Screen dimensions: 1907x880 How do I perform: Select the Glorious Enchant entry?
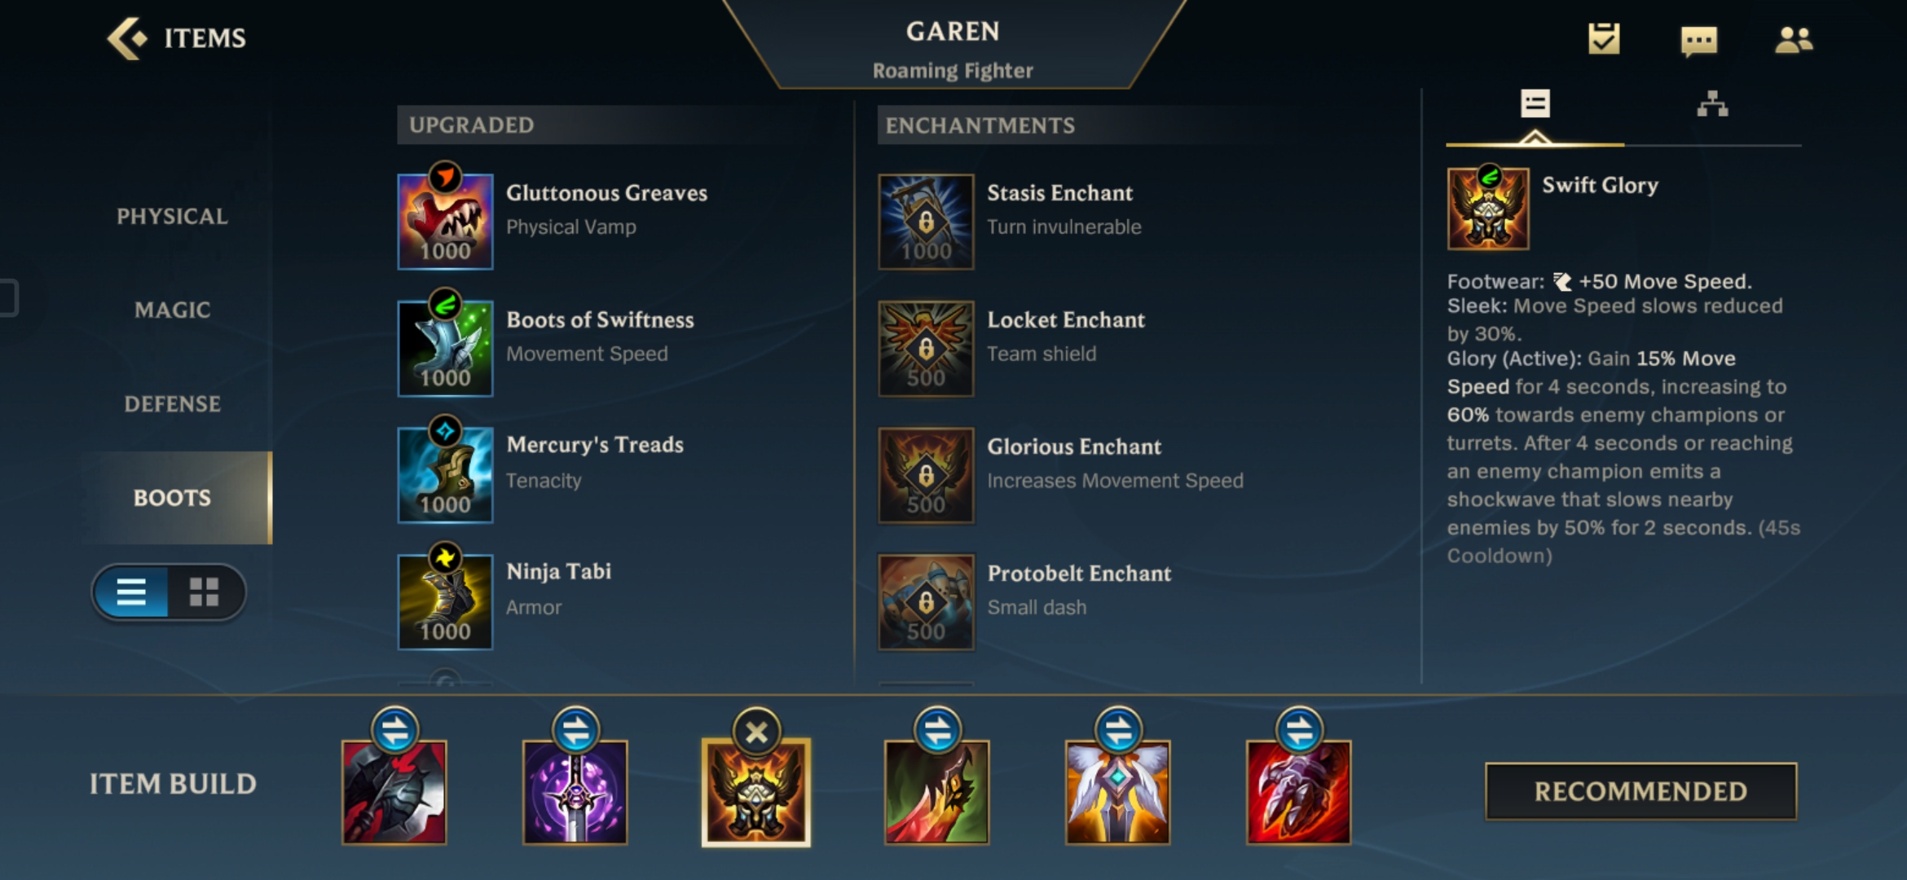(x=1061, y=475)
